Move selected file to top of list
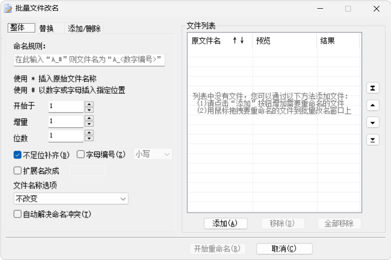 373,88
